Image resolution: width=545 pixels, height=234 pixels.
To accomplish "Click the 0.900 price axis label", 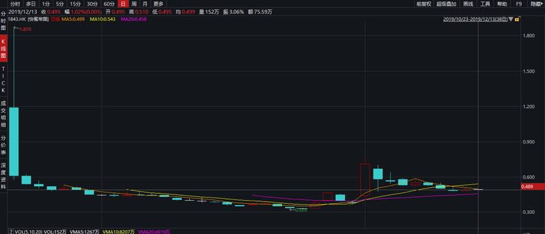I will pyautogui.click(x=528, y=142).
